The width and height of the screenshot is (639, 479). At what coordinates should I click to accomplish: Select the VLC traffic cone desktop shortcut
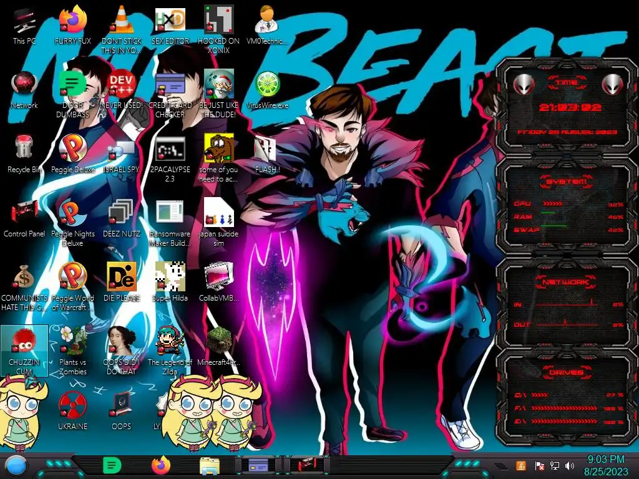[121, 29]
